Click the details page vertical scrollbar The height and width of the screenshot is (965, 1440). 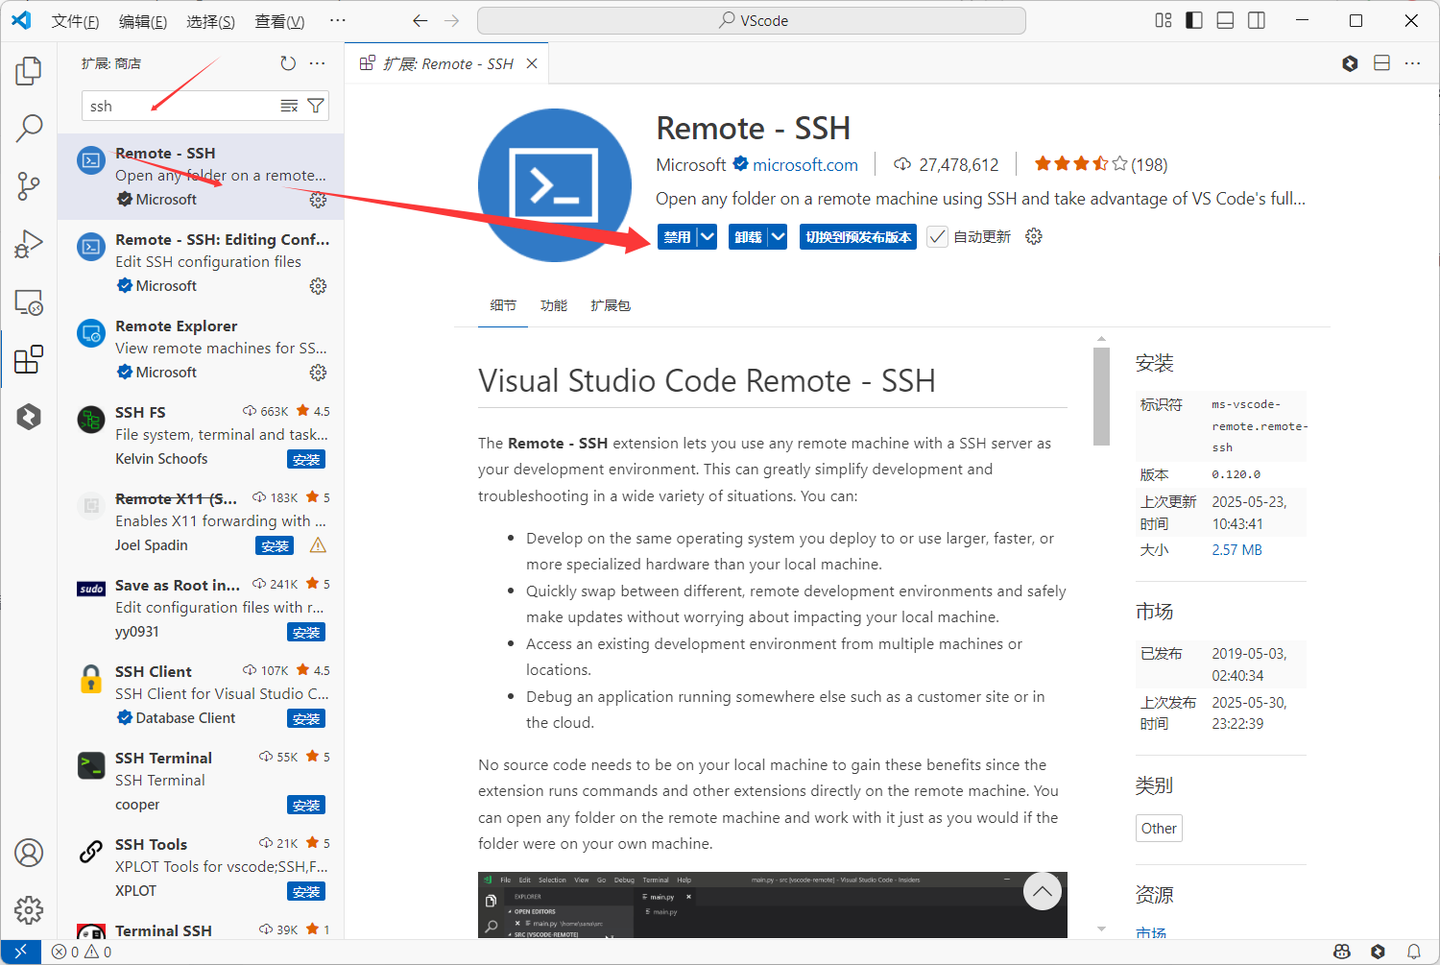[x=1101, y=397]
